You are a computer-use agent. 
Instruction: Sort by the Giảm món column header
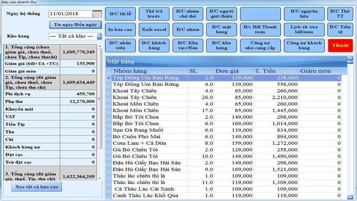320,71
